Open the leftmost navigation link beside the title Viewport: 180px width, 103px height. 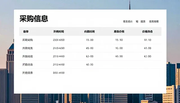(128, 22)
